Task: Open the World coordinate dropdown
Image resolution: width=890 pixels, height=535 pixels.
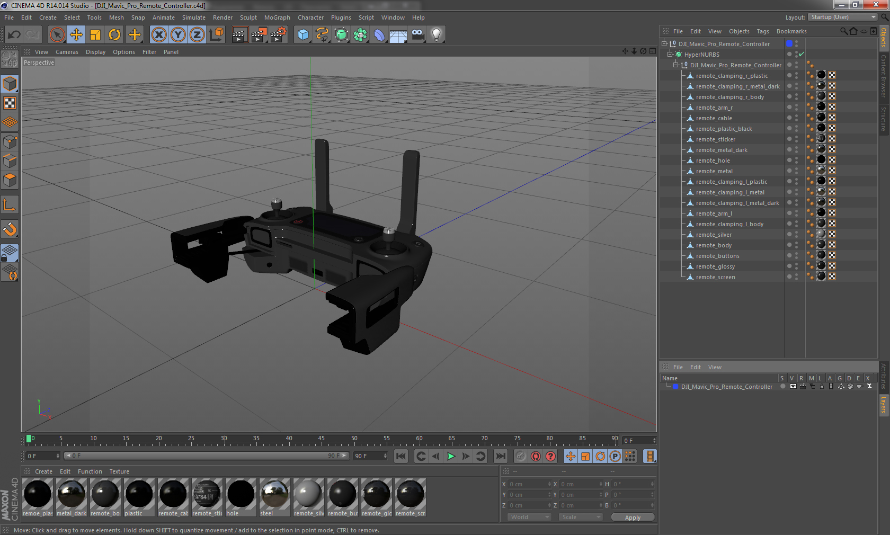Action: (529, 517)
